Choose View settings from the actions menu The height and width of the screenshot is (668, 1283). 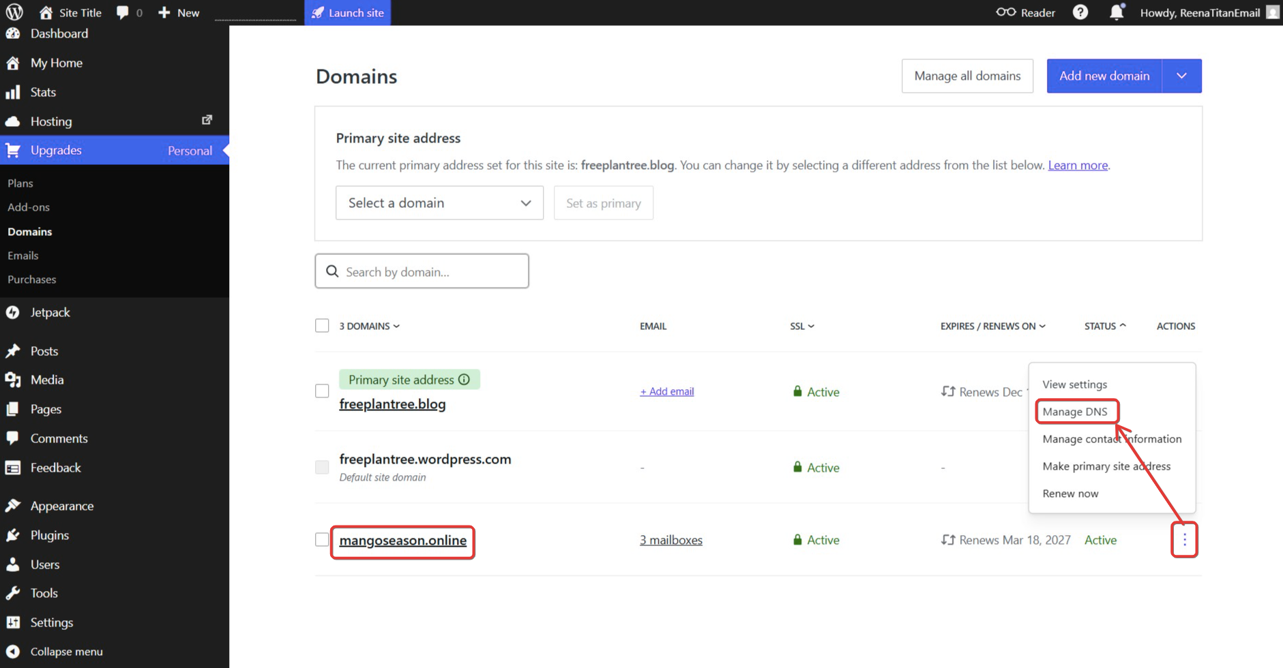(1075, 384)
